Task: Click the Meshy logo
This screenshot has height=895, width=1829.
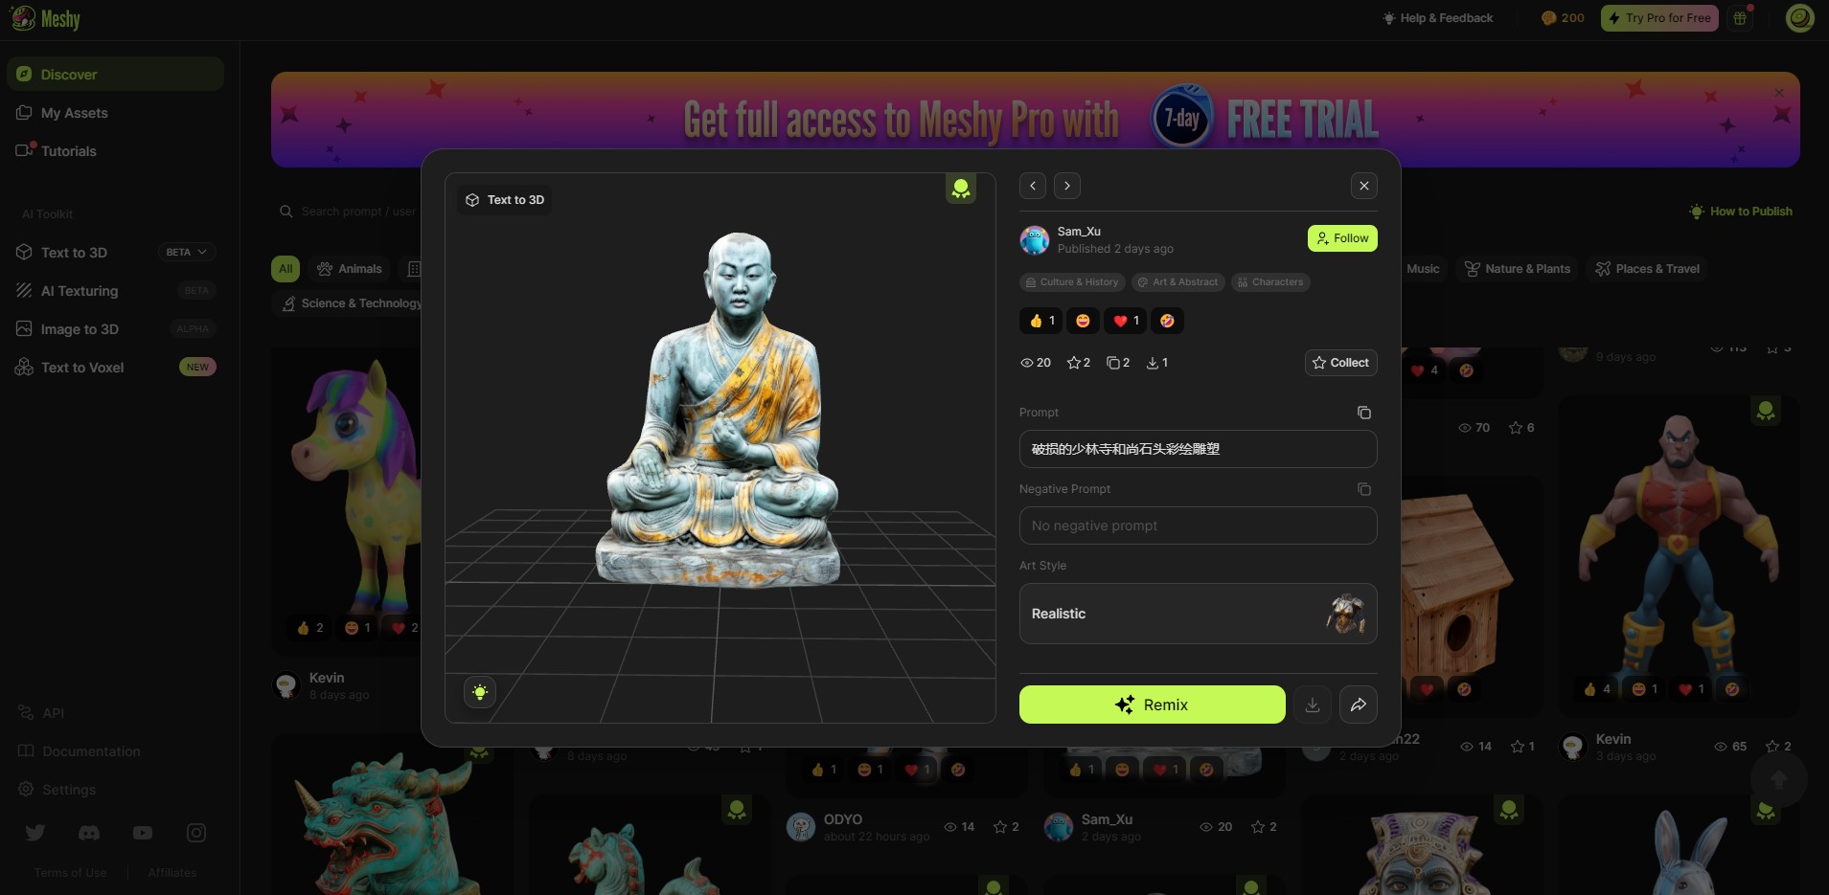Action: [x=46, y=18]
